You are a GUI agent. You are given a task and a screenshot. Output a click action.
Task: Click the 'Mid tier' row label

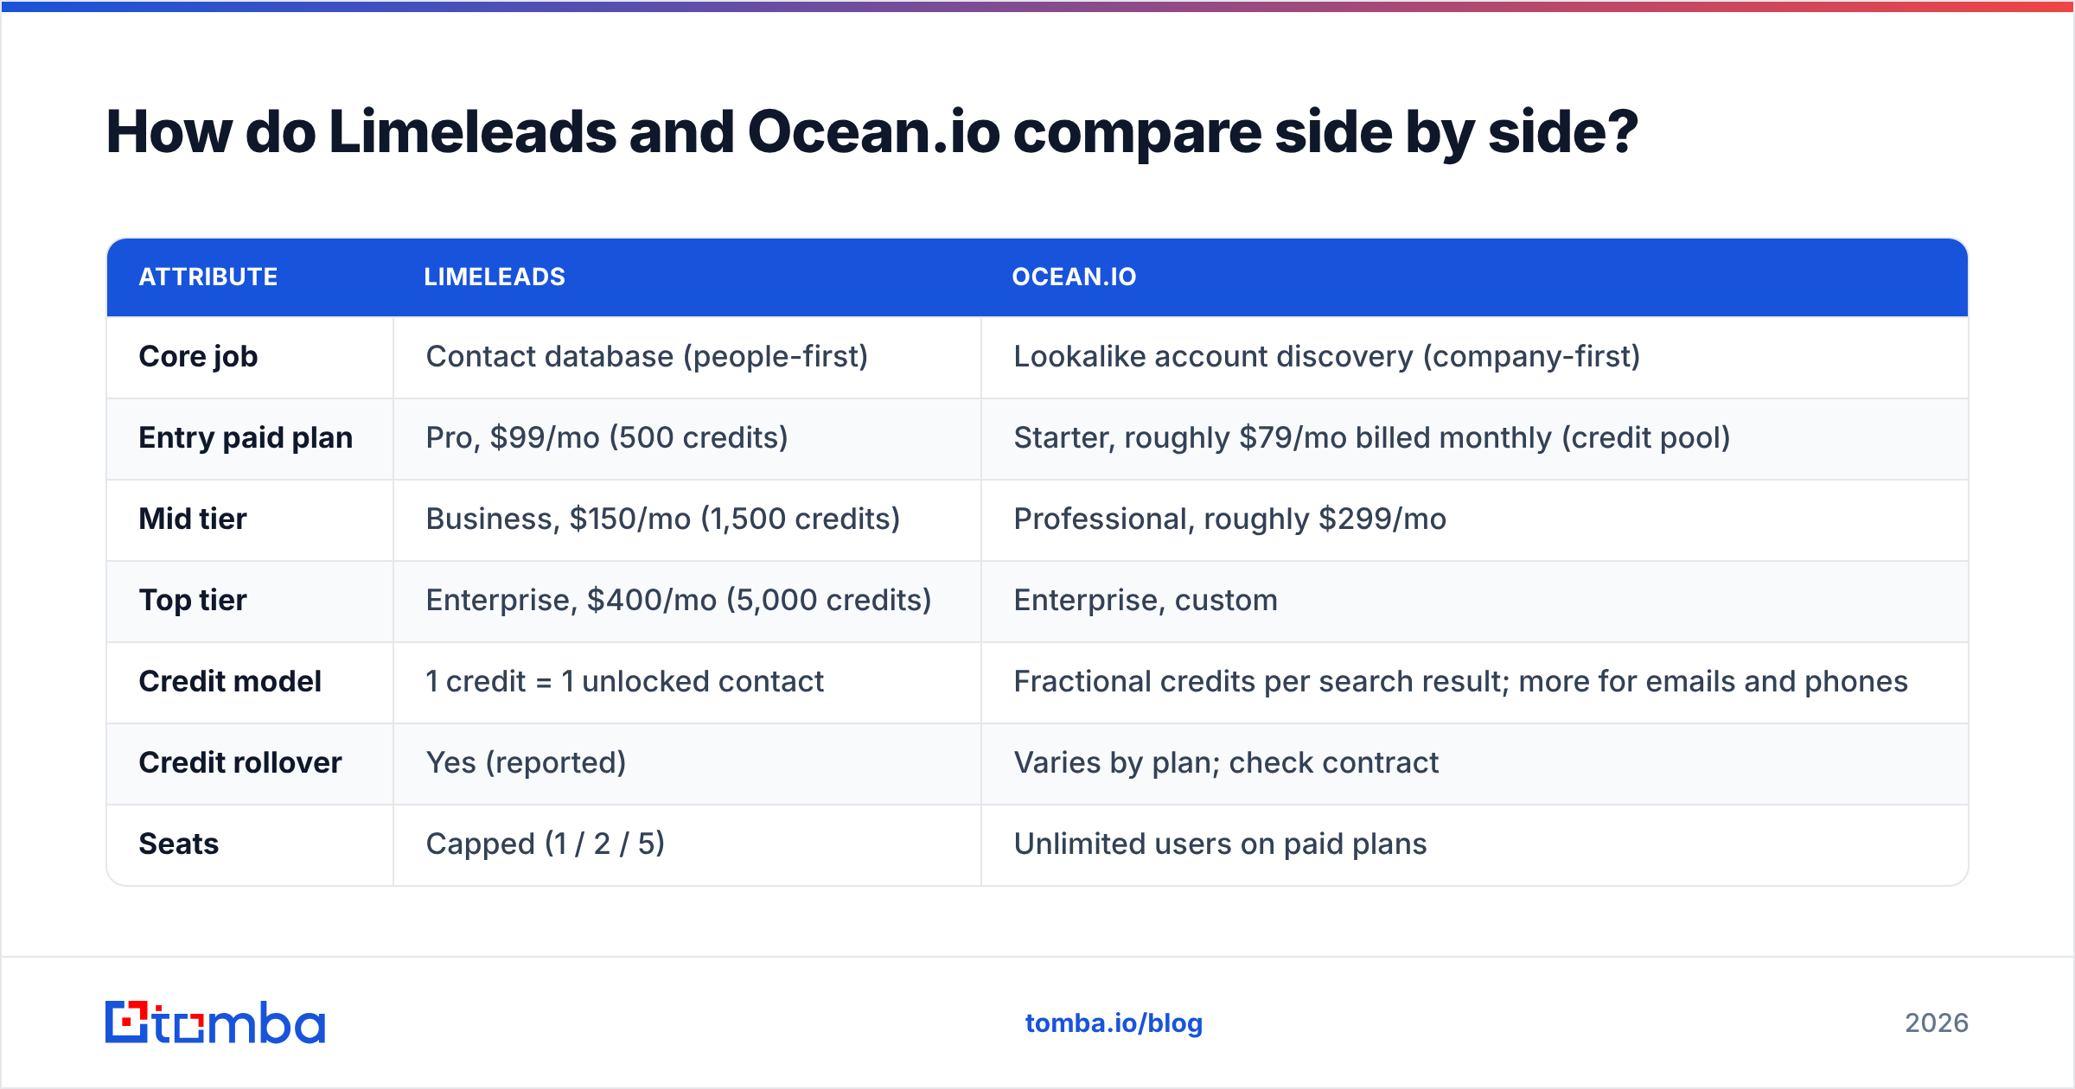193,519
